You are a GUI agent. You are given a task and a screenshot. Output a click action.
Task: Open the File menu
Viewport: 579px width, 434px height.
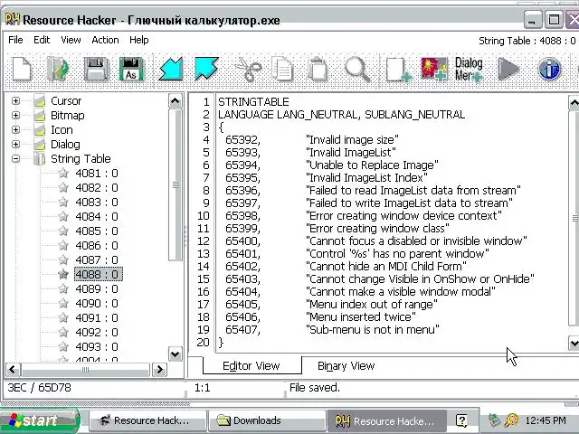(x=15, y=40)
